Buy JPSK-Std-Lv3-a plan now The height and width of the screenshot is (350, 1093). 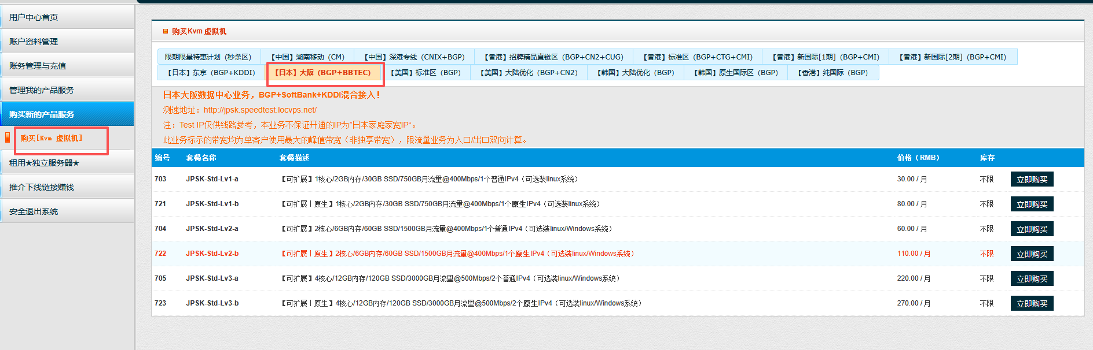(x=1032, y=279)
